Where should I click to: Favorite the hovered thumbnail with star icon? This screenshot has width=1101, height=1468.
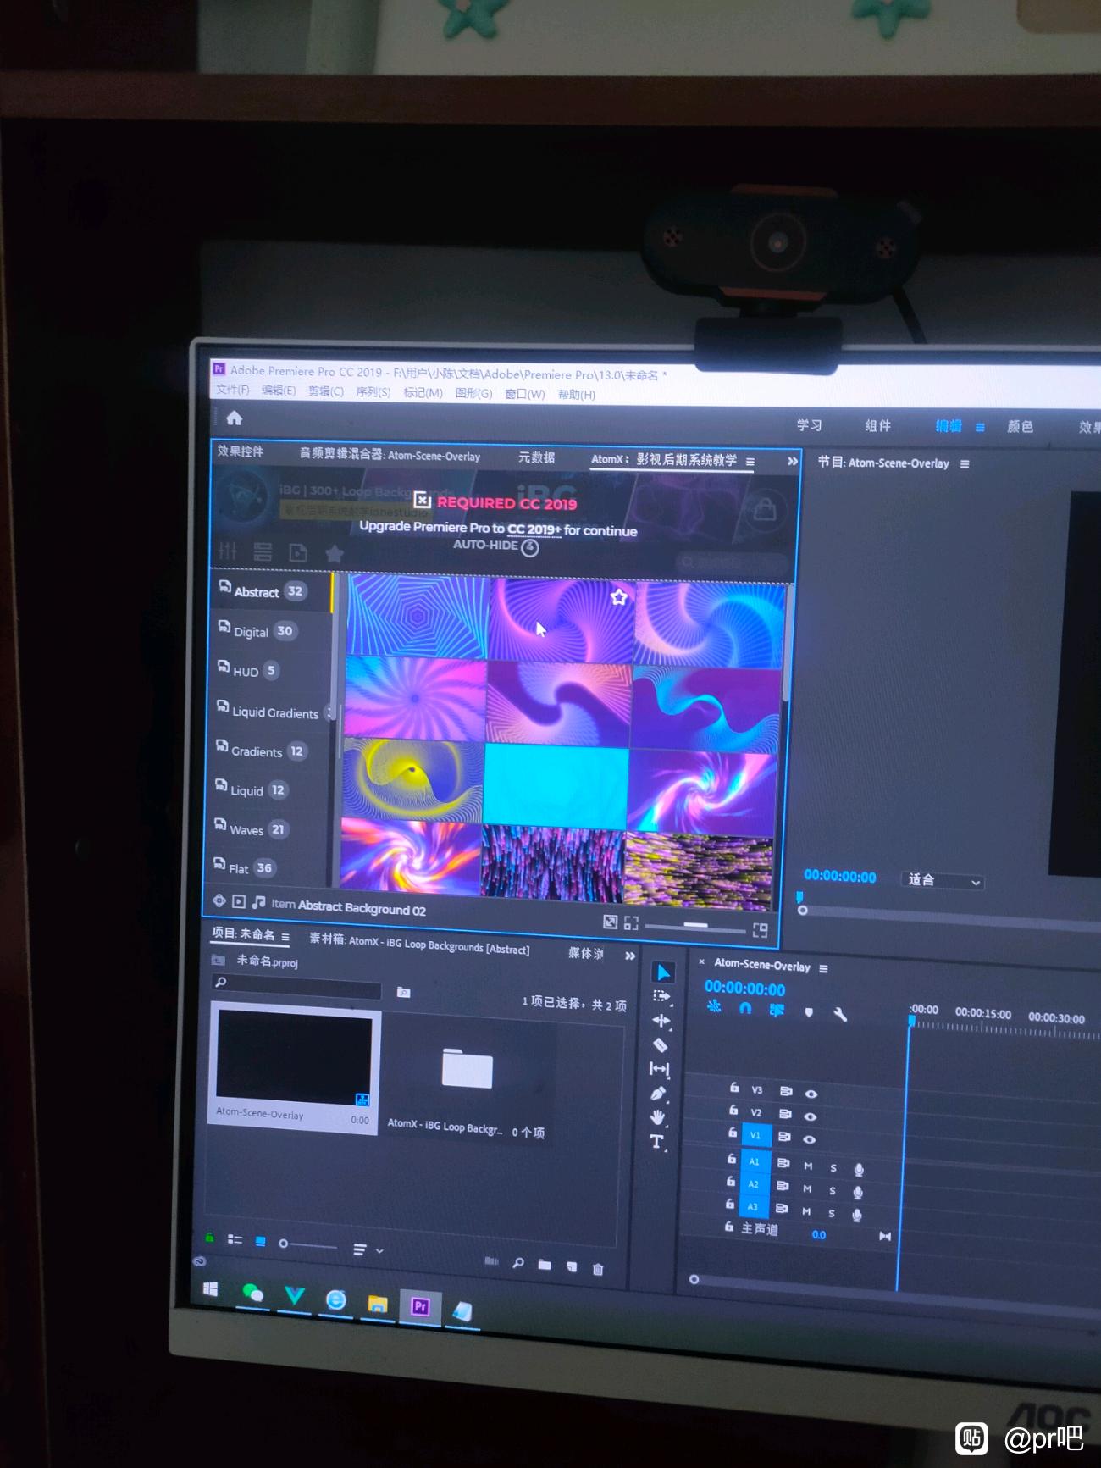coord(619,596)
